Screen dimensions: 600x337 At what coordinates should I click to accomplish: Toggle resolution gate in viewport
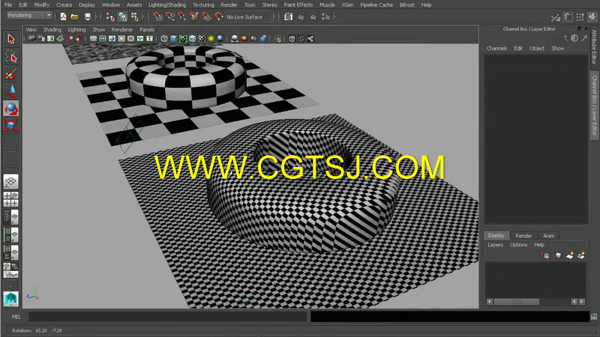pos(112,39)
